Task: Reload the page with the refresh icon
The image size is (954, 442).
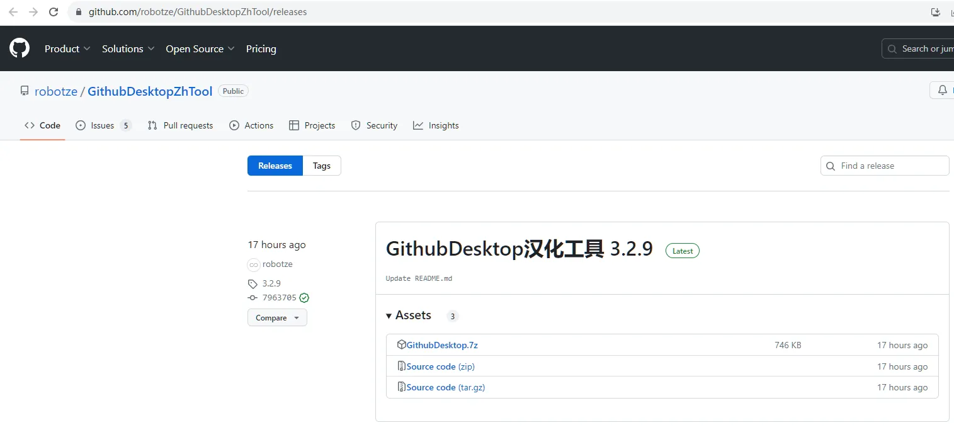Action: (x=54, y=12)
